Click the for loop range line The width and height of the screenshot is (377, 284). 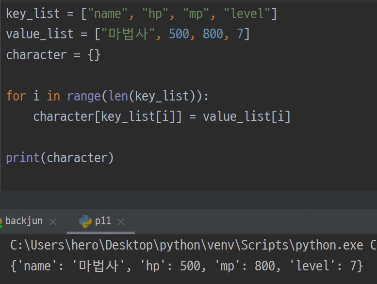click(107, 96)
